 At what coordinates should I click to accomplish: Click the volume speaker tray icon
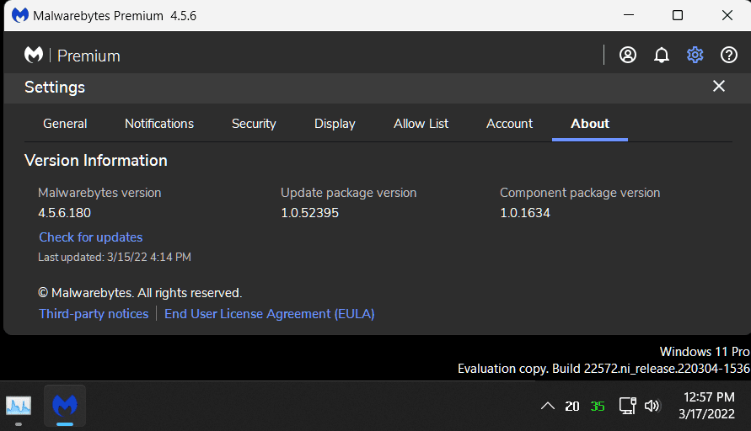point(652,406)
